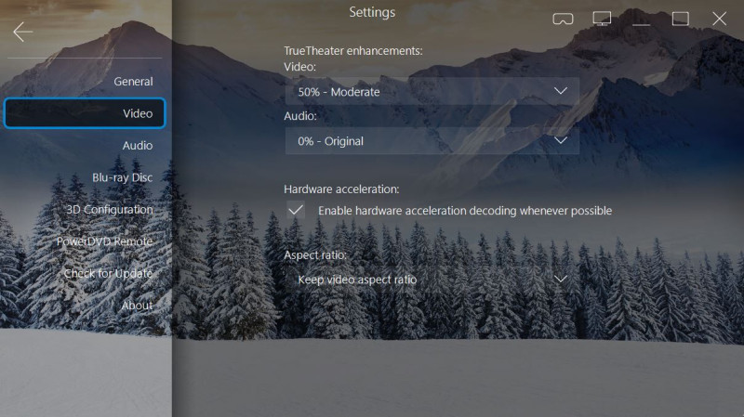Open Keep video aspect ratio dropdown
The width and height of the screenshot is (744, 417).
click(x=432, y=280)
